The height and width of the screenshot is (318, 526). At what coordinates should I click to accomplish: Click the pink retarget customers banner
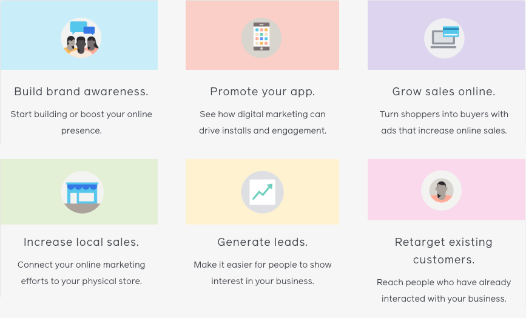(x=446, y=190)
